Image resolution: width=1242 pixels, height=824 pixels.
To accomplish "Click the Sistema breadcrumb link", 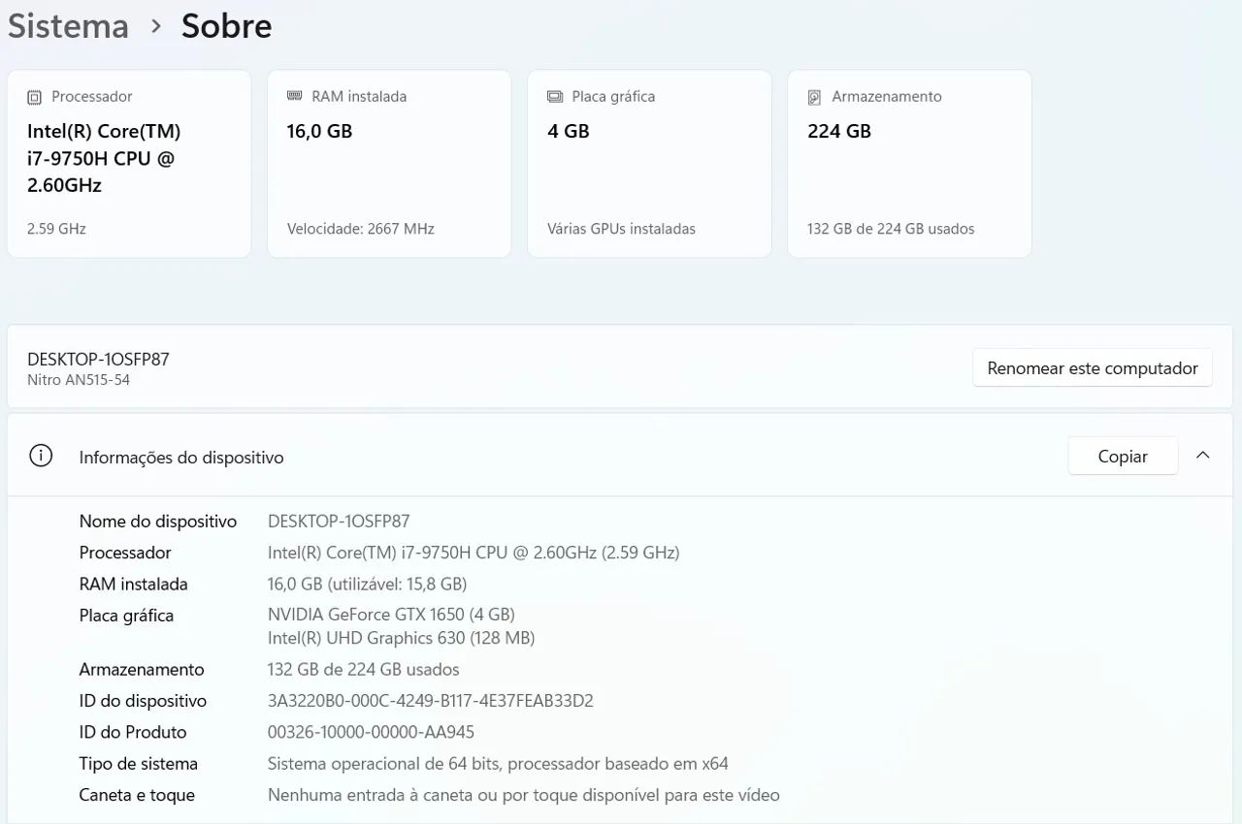I will pos(68,26).
